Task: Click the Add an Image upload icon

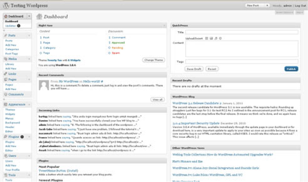Action: 206,38
